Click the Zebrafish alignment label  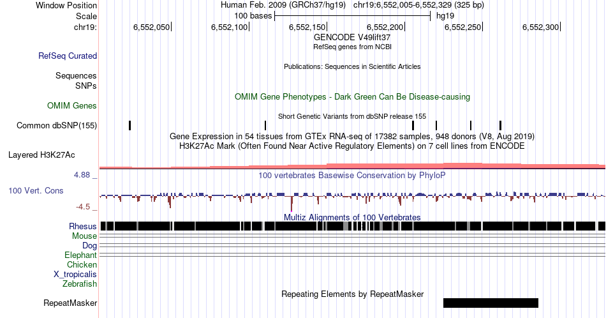[80, 284]
